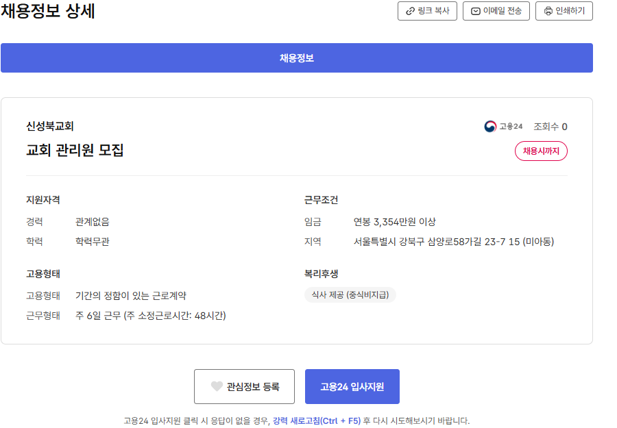
Task: Click the 채용정보 상세 page heading
Action: (48, 12)
